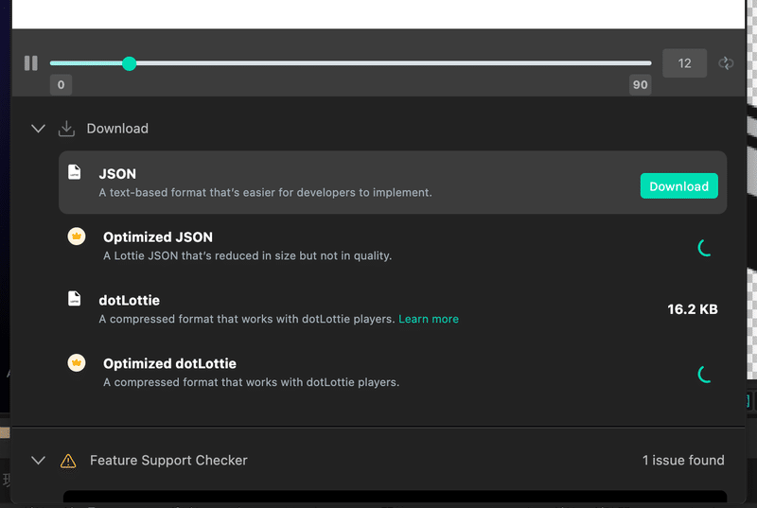This screenshot has height=508, width=757.
Task: Click the teal playback slider handle
Action: click(x=129, y=63)
